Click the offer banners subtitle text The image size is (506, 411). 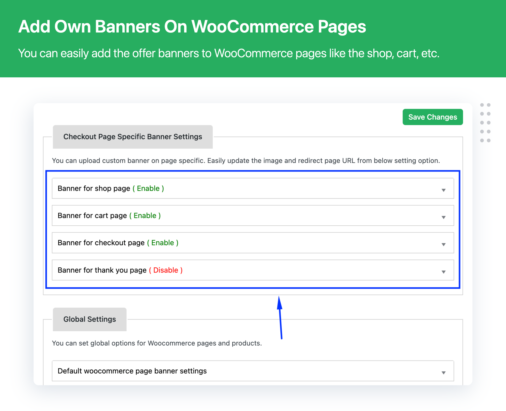pos(229,54)
